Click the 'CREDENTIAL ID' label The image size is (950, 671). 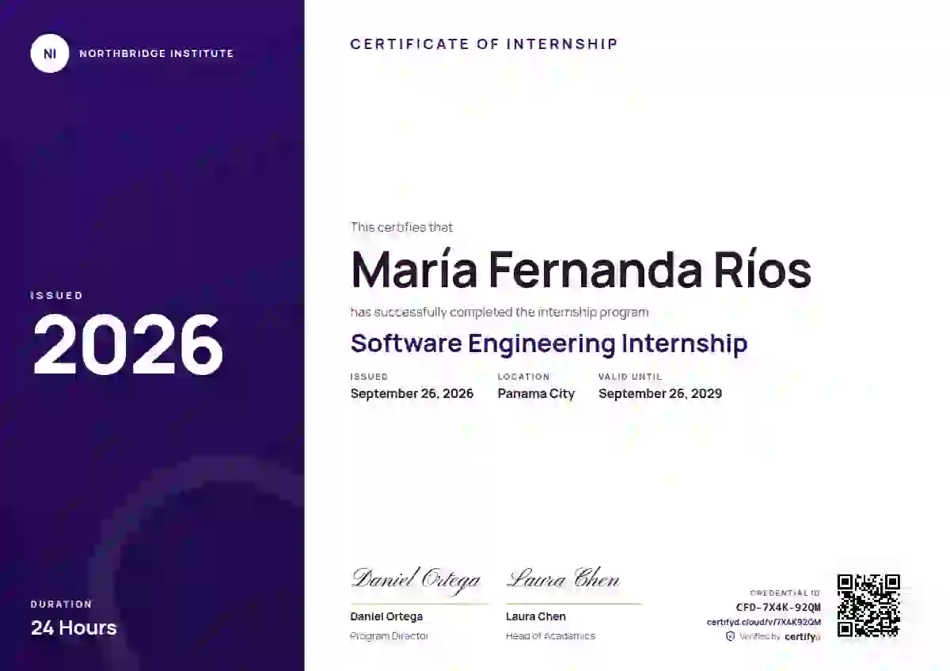coord(785,593)
